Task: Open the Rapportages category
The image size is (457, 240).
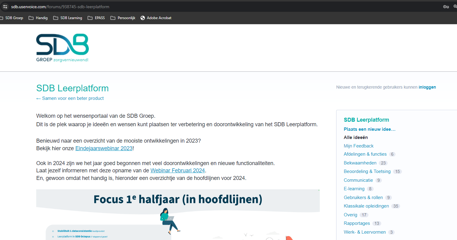Action: point(357,223)
